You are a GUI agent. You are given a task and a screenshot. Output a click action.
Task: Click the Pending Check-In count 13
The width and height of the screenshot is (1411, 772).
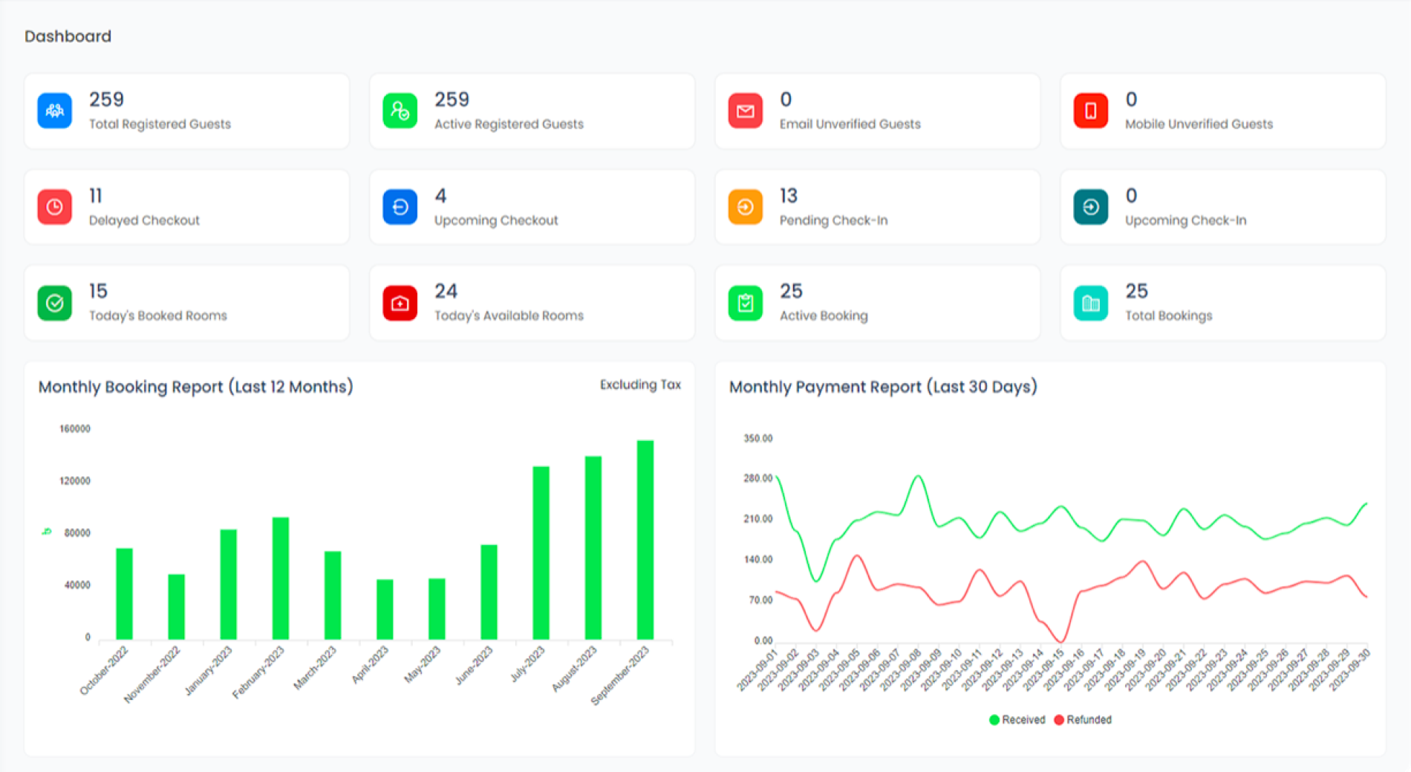tap(788, 196)
